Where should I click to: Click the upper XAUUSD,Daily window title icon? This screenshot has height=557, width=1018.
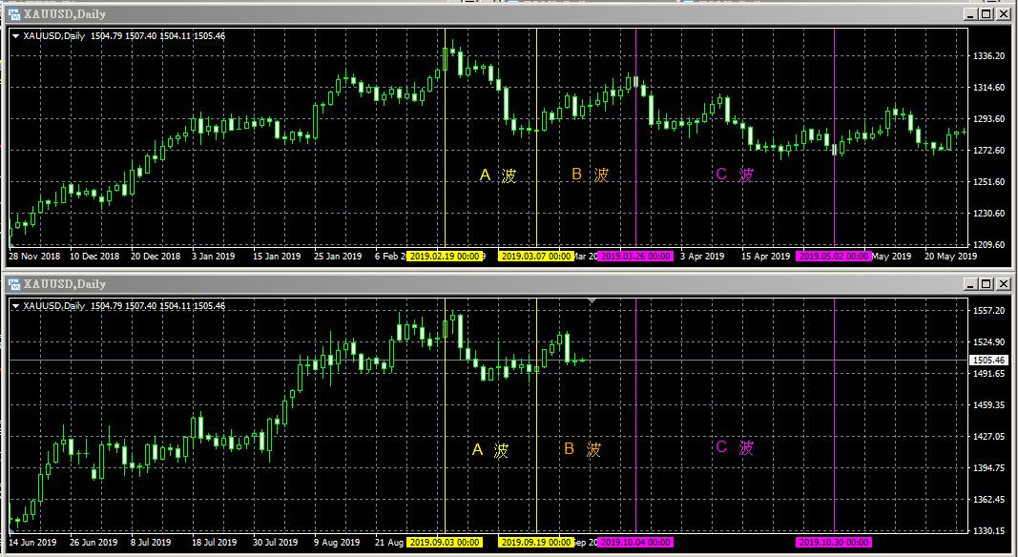pyautogui.click(x=13, y=13)
